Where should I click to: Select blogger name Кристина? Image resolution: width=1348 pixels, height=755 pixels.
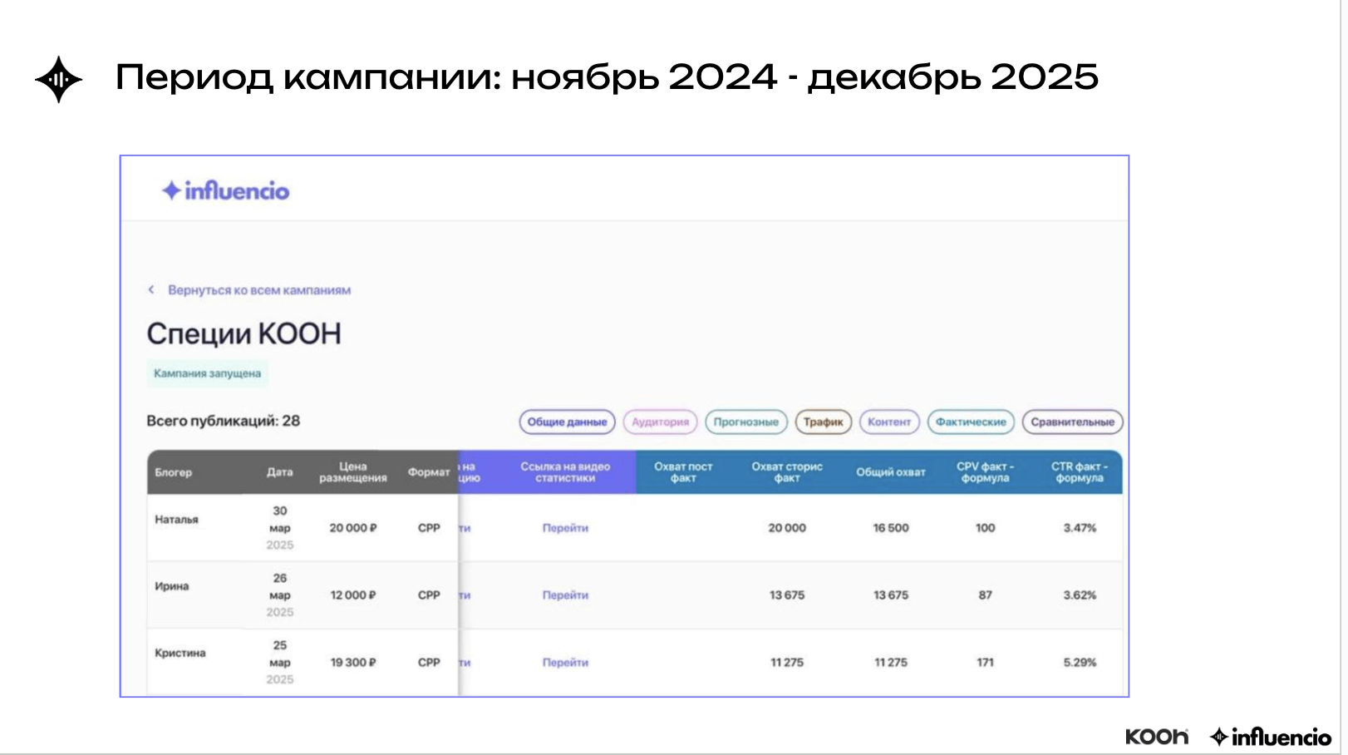point(180,654)
